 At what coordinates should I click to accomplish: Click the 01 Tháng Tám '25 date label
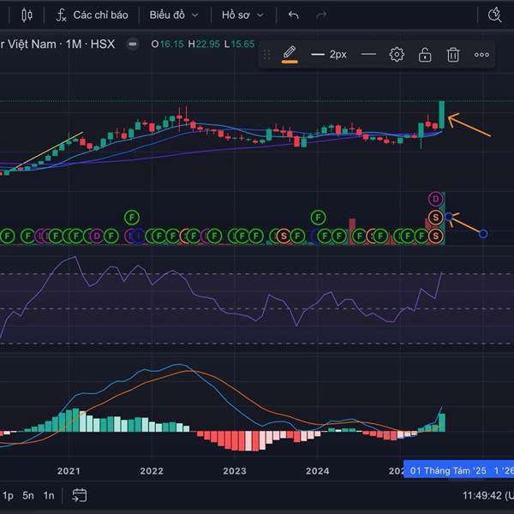click(x=448, y=470)
